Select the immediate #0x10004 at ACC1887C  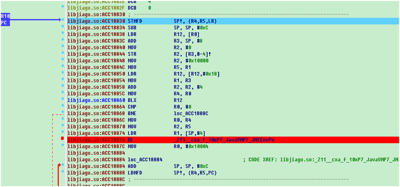[197, 146]
